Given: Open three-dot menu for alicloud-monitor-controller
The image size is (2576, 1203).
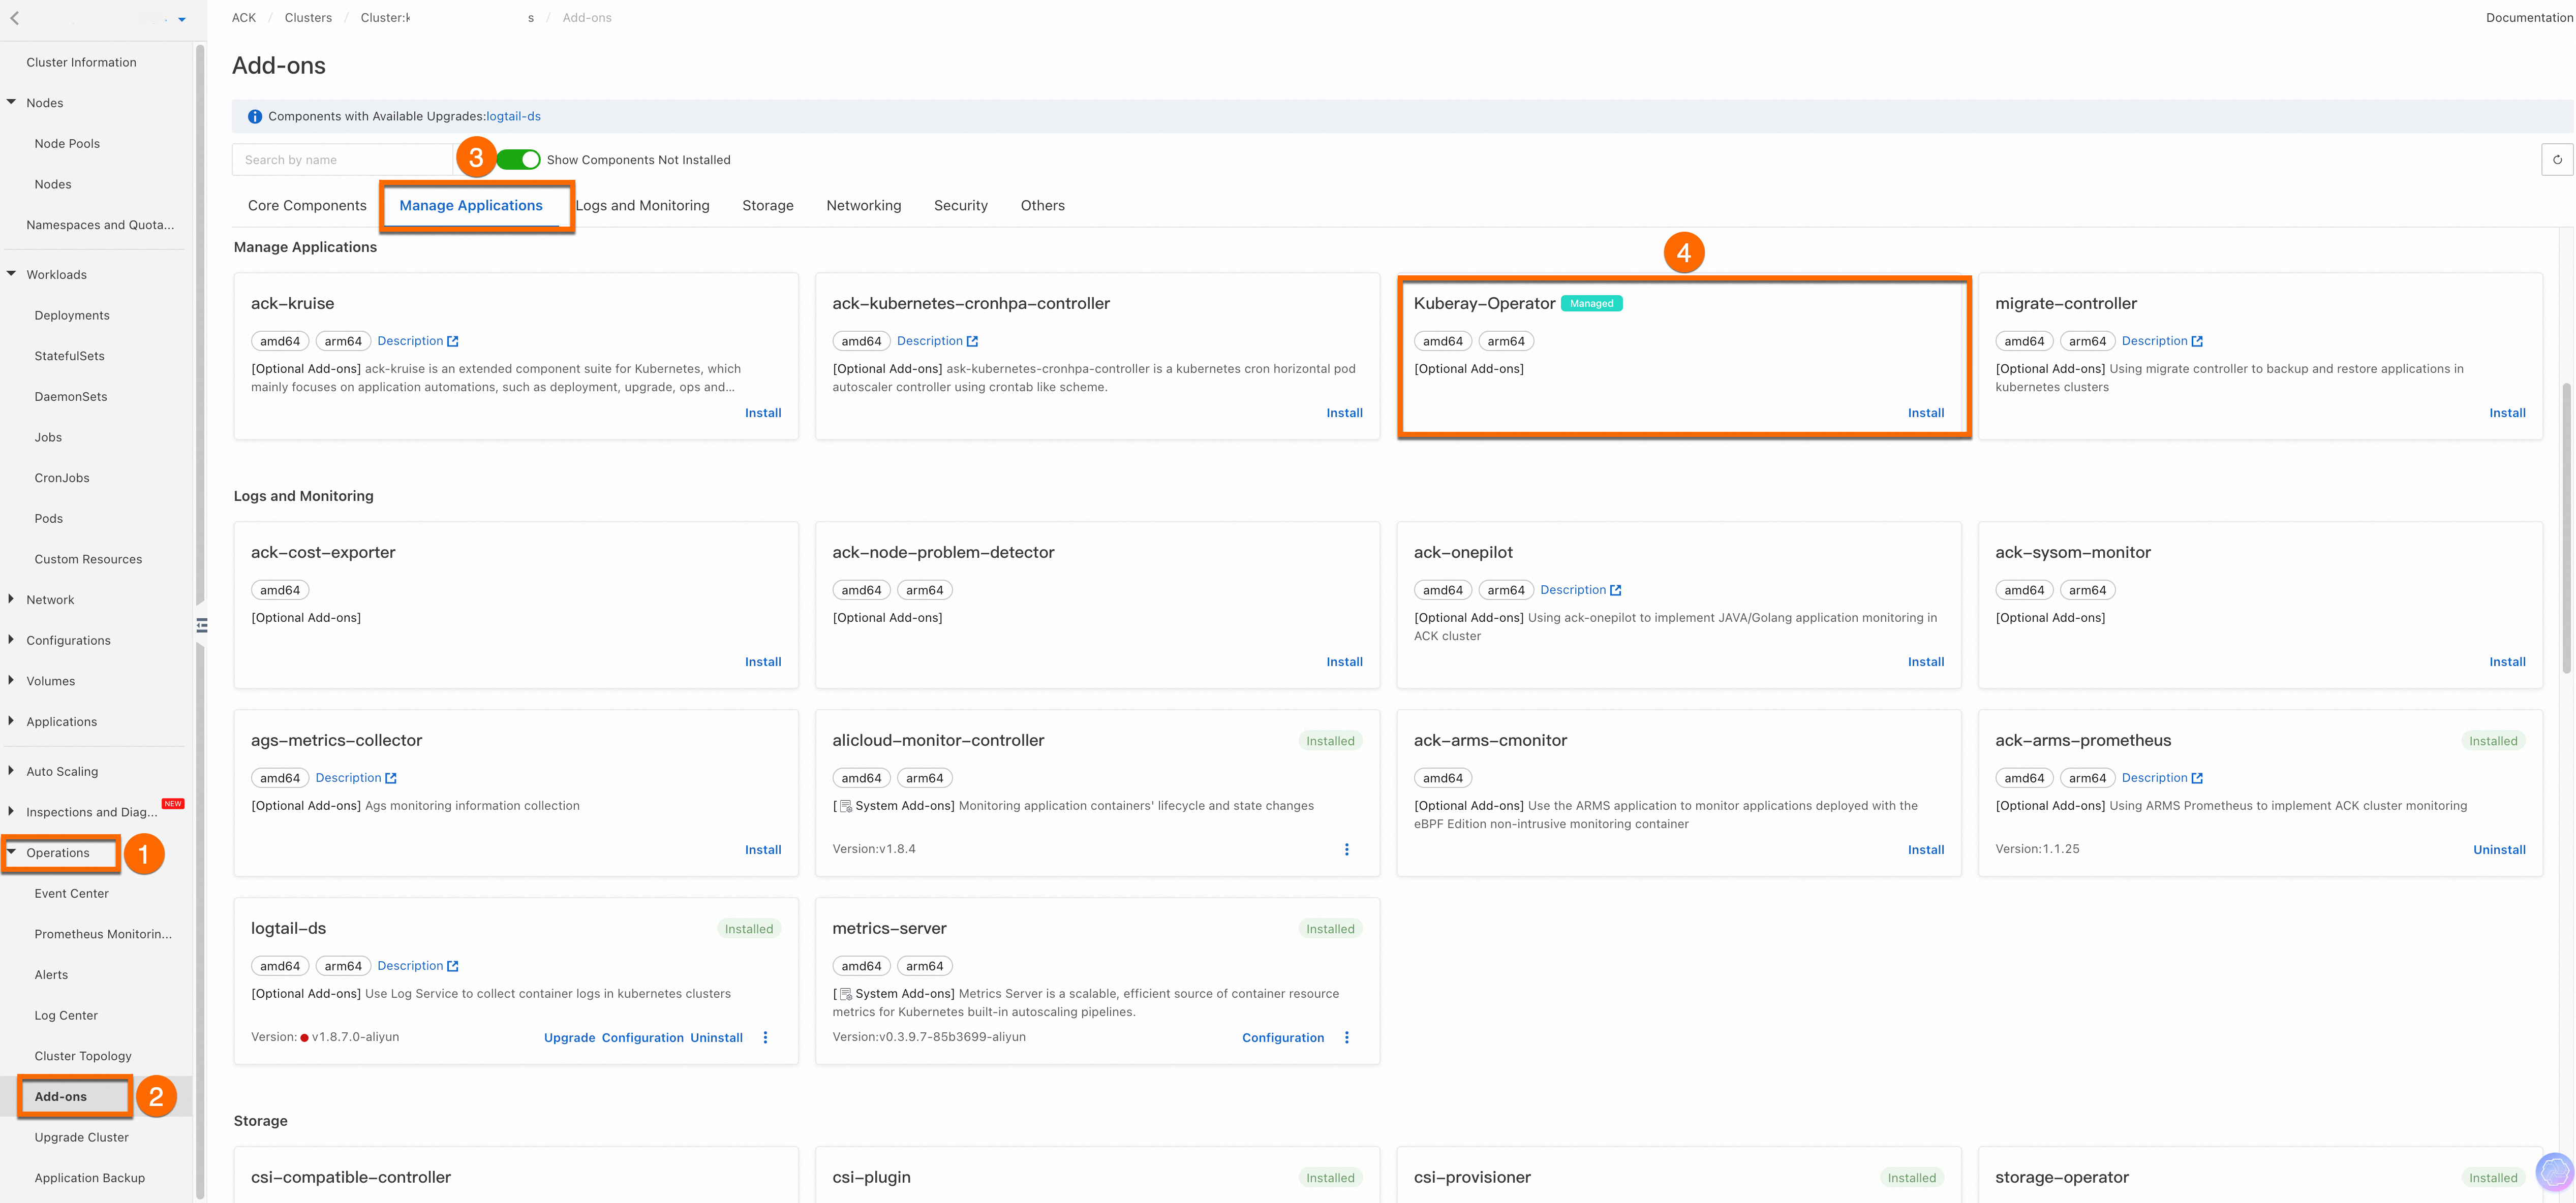Looking at the screenshot, I should coord(1346,849).
